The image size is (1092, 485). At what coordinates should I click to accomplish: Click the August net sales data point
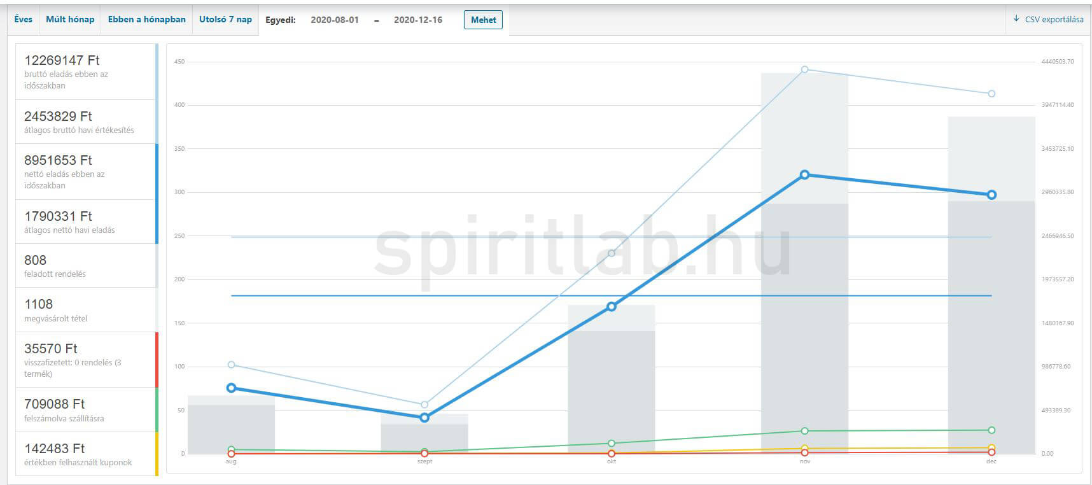point(231,388)
